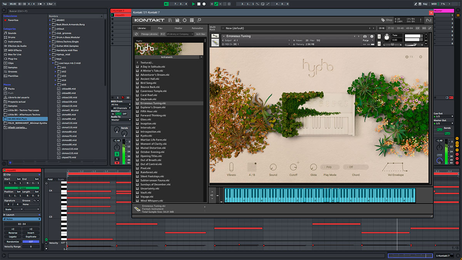Screen dimensions: 462x260
Task: Click the Hypha A / B pad
Action: (252, 167)
